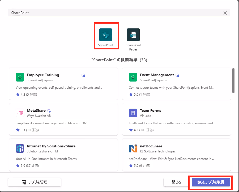Open the Intranet by Solutions2Share icon
The height and width of the screenshot is (192, 239).
coord(20,148)
